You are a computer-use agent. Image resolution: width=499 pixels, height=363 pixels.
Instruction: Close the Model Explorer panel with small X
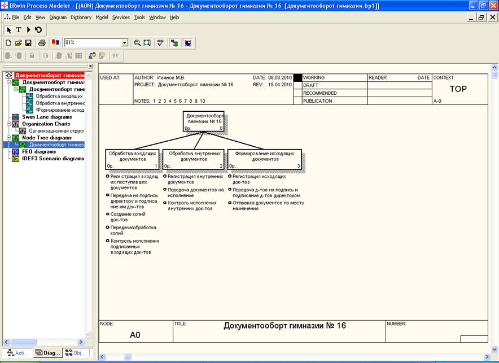91,66
